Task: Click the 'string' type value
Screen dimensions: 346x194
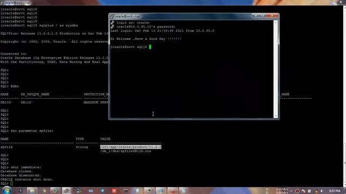Action: click(82, 147)
